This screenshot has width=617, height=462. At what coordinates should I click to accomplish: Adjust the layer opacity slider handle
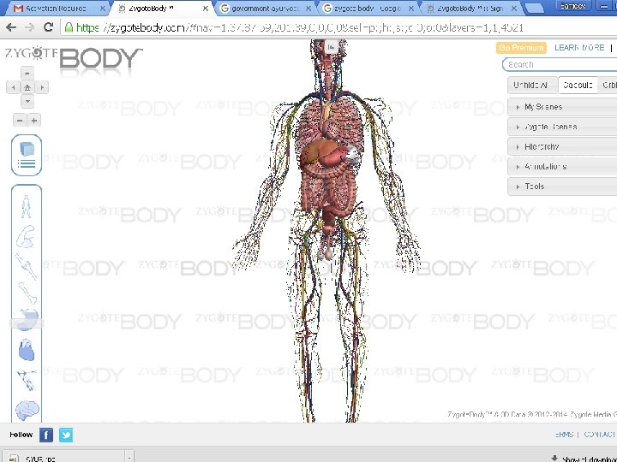27,323
